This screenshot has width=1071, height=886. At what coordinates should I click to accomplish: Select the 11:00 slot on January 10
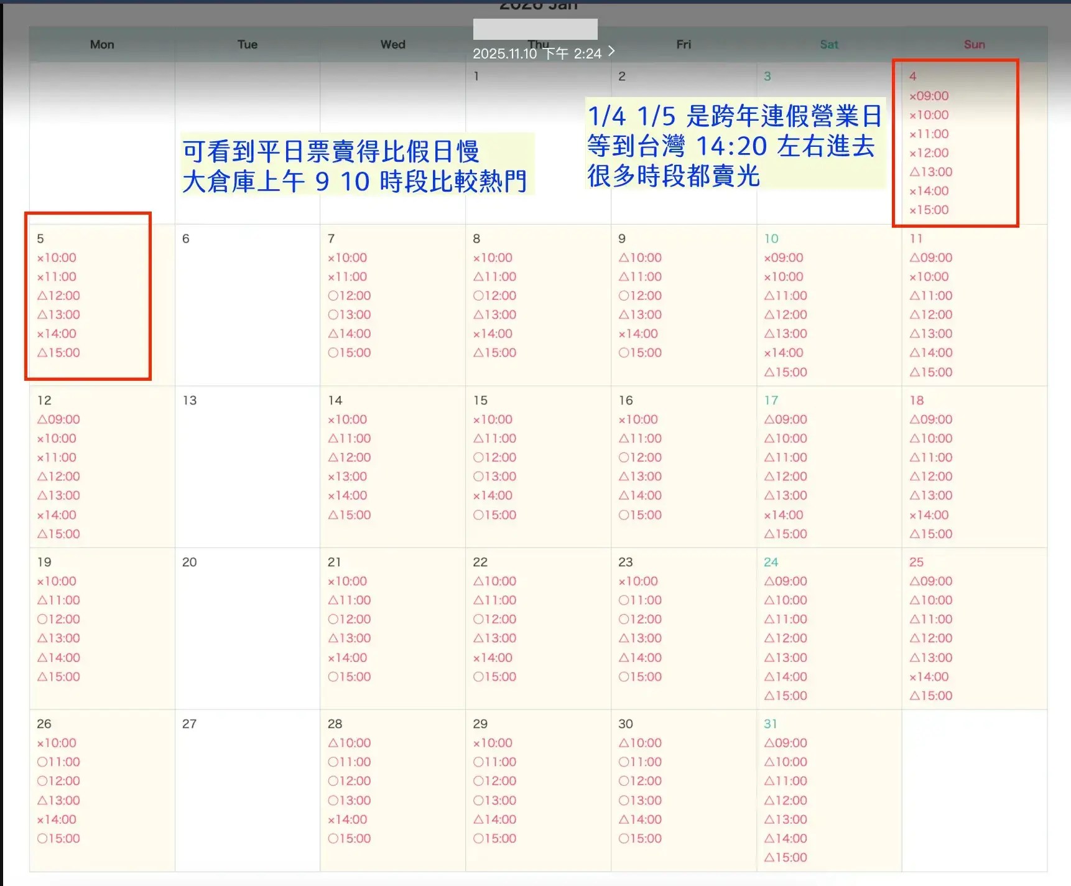tap(786, 296)
